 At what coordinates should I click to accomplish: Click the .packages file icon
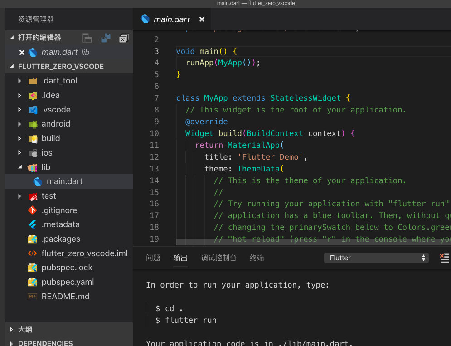(32, 239)
